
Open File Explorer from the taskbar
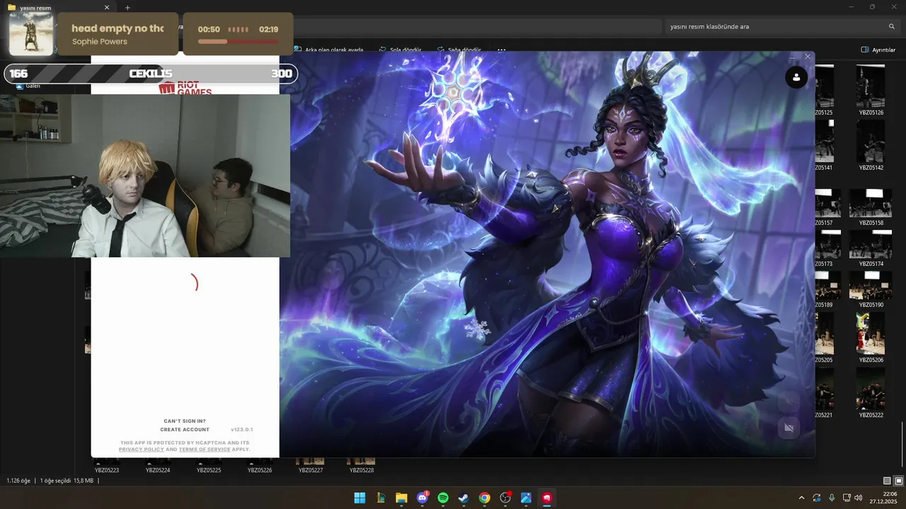point(401,498)
